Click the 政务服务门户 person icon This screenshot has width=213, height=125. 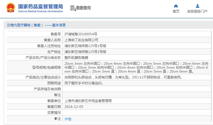(197, 6)
